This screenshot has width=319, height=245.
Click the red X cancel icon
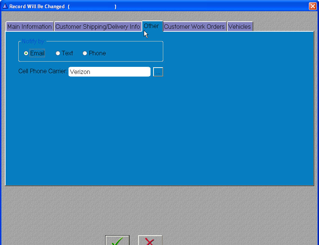click(150, 241)
